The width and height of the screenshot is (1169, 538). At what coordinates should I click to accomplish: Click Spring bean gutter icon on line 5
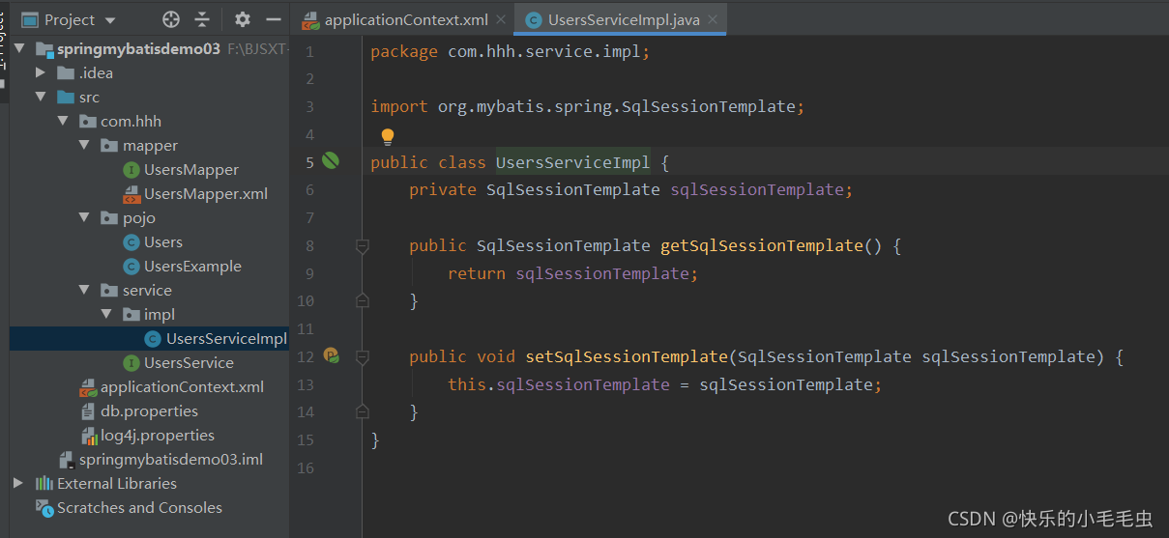331,161
